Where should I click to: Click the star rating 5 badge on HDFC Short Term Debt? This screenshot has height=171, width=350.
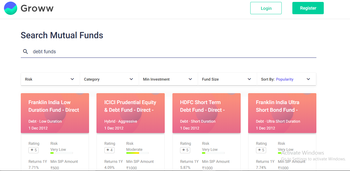tap(185, 150)
